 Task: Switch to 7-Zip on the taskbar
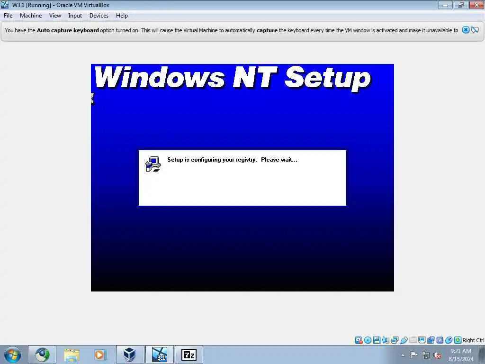coord(189,355)
